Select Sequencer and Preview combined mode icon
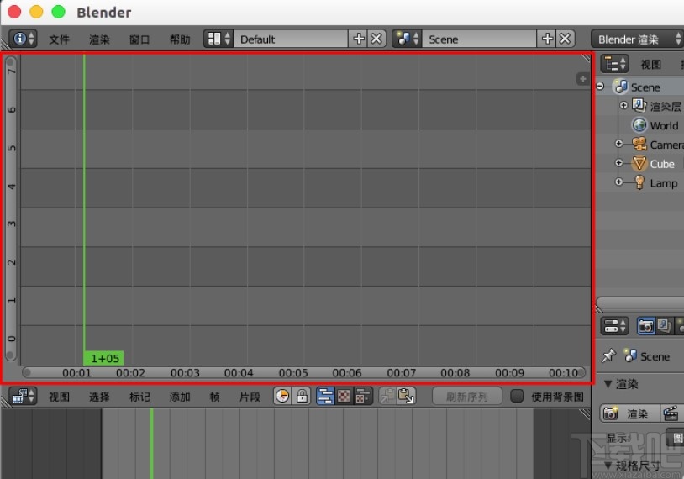Viewport: 684px width, 479px height. (363, 396)
